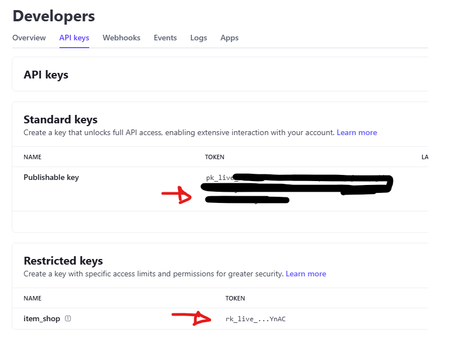Click Learn more under Restricted keys
This screenshot has width=449, height=347.
306,274
